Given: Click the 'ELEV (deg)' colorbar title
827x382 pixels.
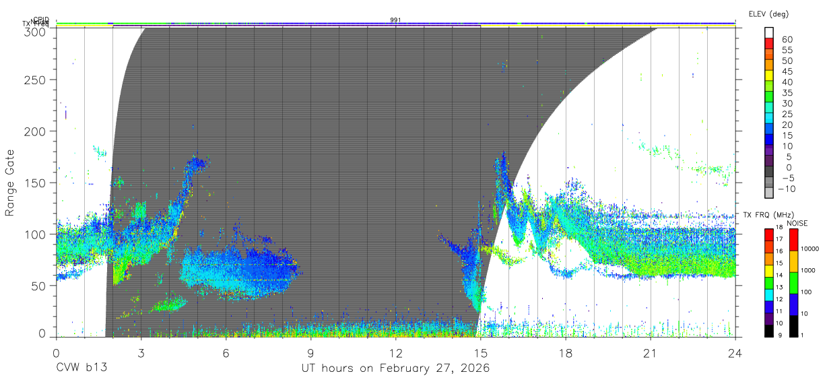Looking at the screenshot, I should (768, 14).
